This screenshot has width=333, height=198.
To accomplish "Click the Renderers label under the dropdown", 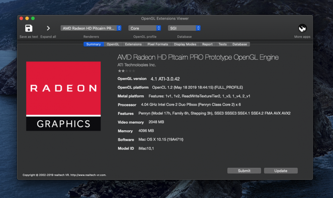I will pyautogui.click(x=91, y=37).
